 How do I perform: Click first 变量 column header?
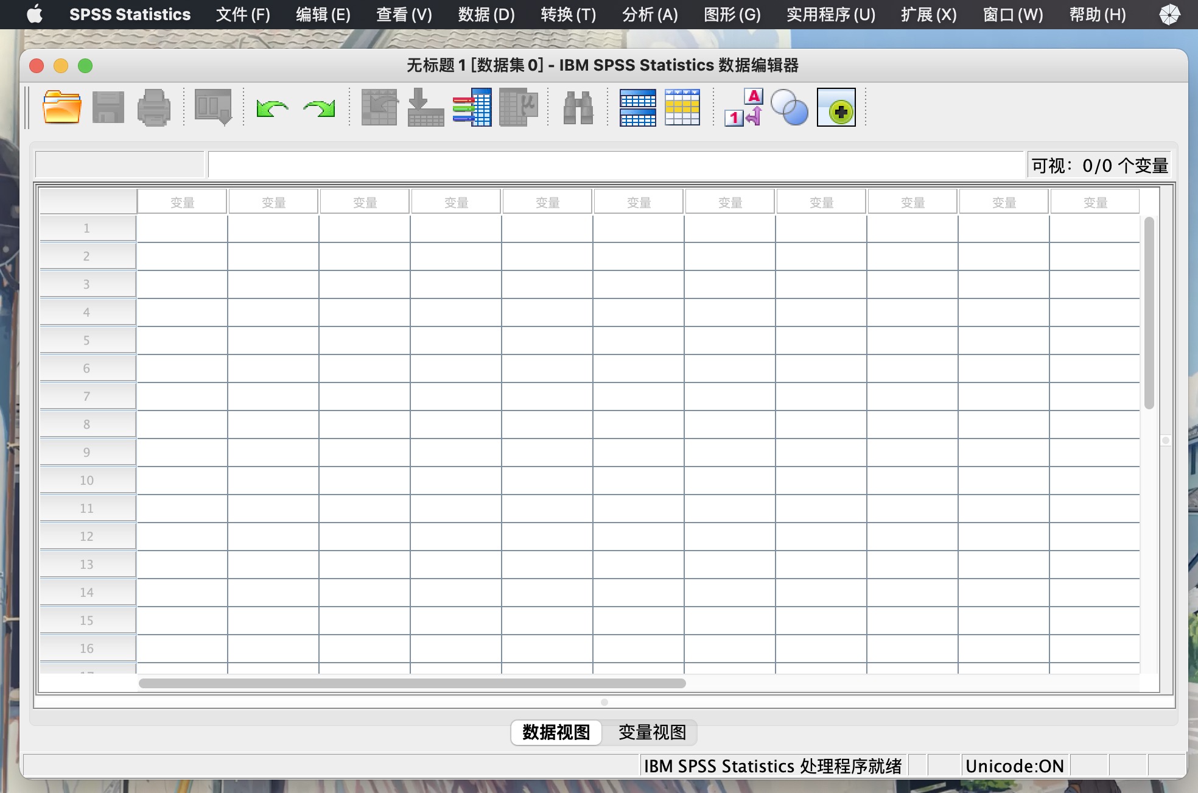pyautogui.click(x=182, y=202)
